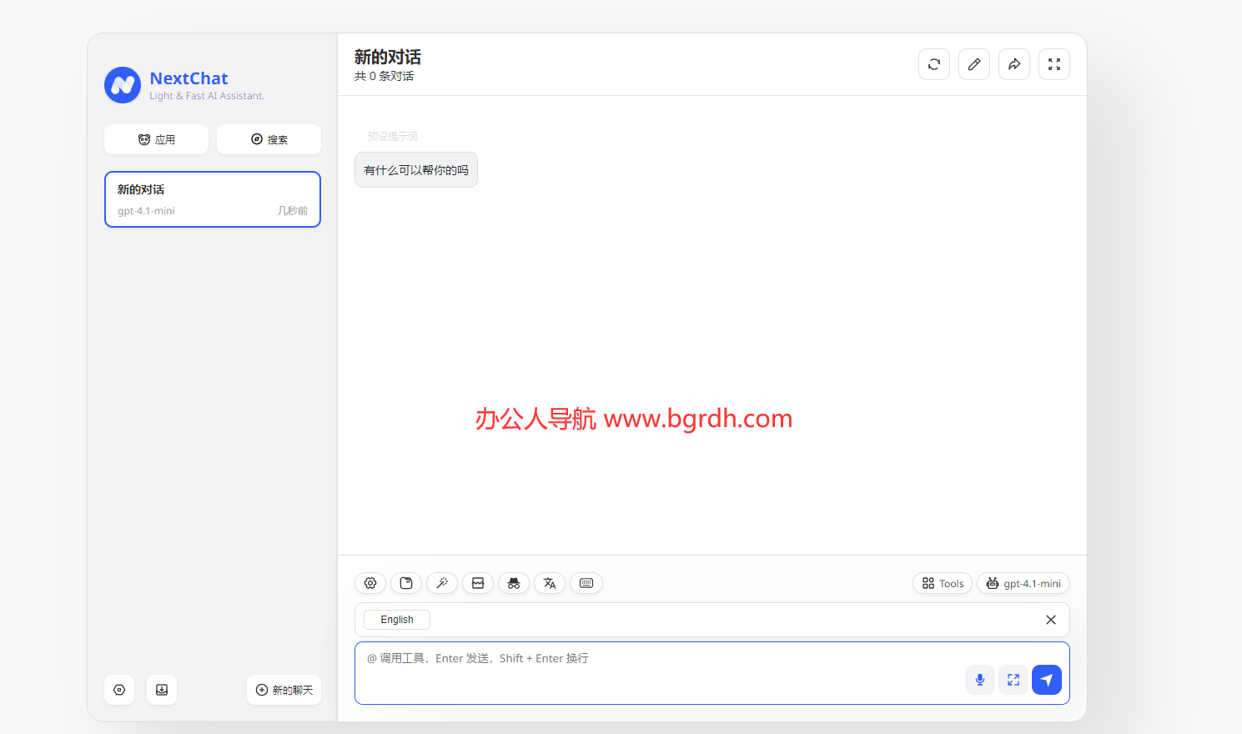The width and height of the screenshot is (1242, 734).
Task: Click the chat title 新的对话 in header
Action: point(388,57)
